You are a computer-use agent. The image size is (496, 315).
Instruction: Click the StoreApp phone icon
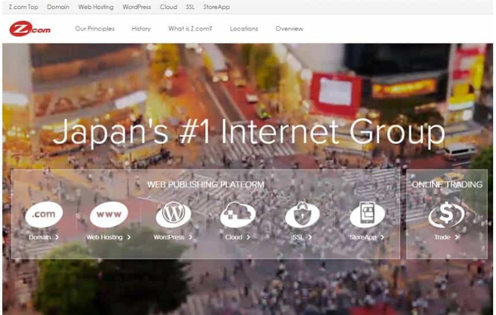click(x=367, y=215)
